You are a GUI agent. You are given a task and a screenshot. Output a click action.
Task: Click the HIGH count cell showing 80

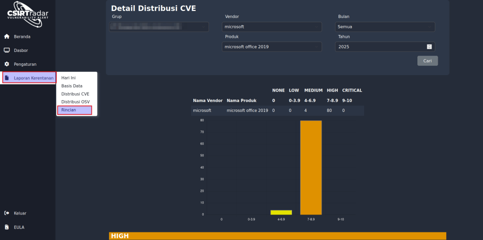point(329,111)
